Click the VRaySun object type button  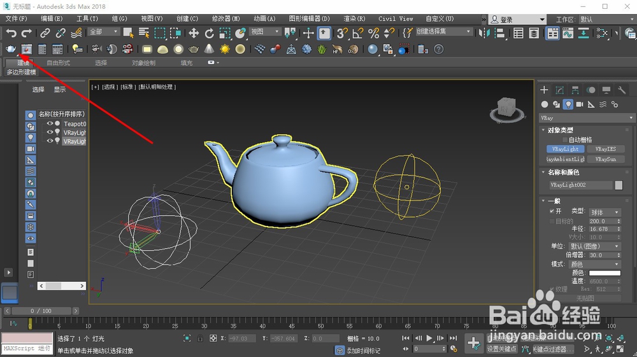(605, 159)
